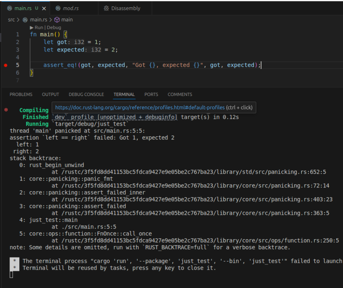The height and width of the screenshot is (288, 343).
Task: Click the red error icon in terminal gutter
Action: 6,110
